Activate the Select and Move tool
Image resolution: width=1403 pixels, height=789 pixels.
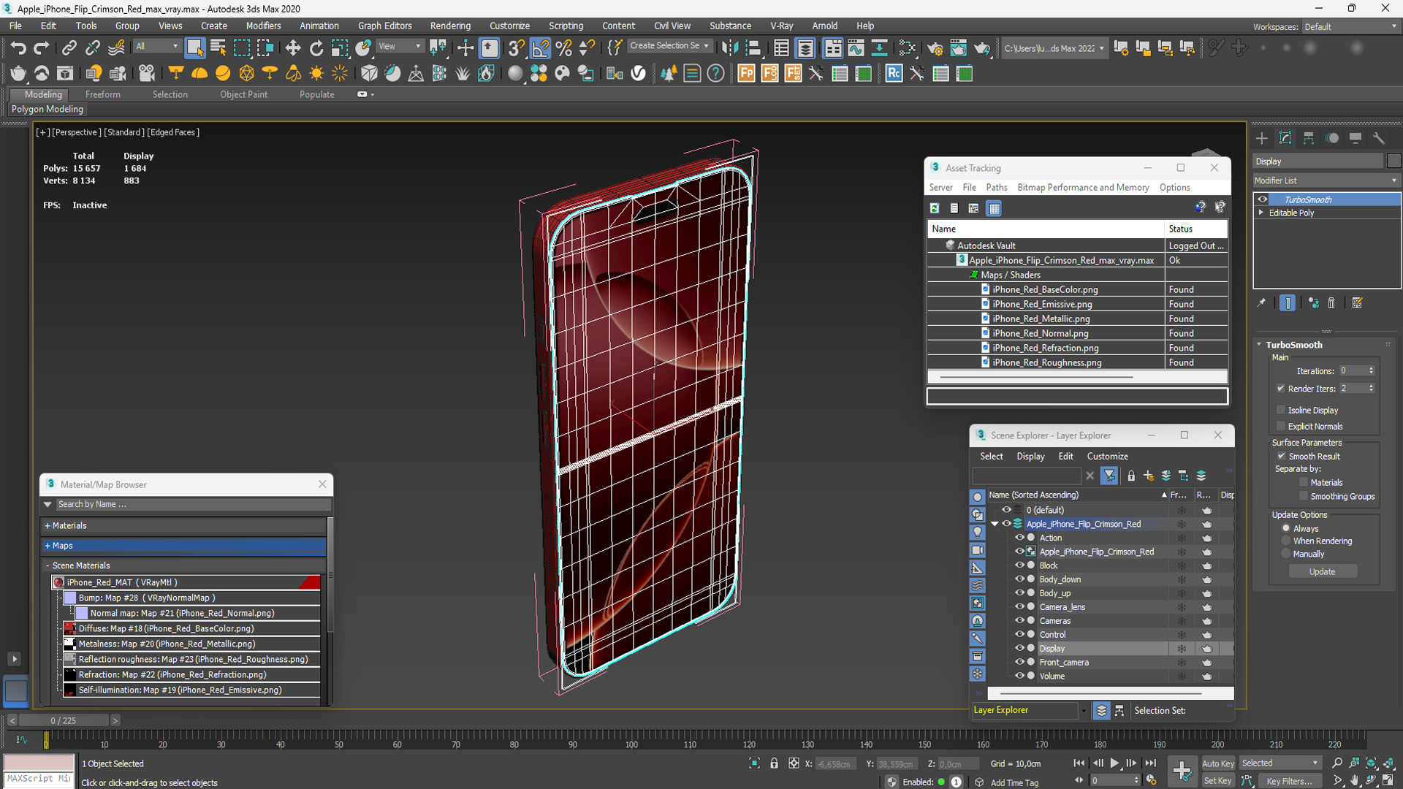(292, 48)
